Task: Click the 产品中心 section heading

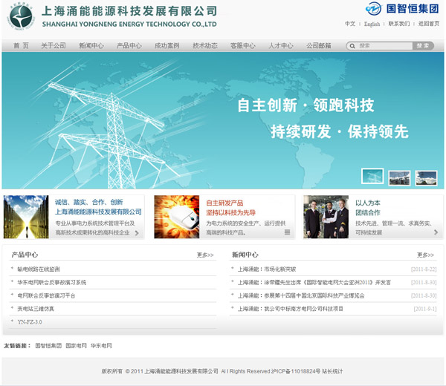Action: click(25, 255)
